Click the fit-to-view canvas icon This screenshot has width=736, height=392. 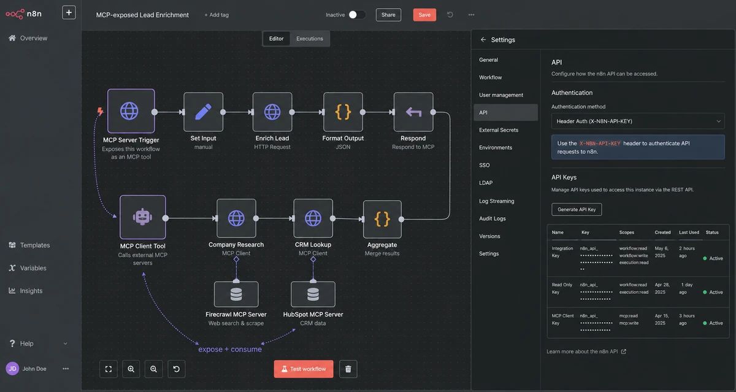point(109,369)
